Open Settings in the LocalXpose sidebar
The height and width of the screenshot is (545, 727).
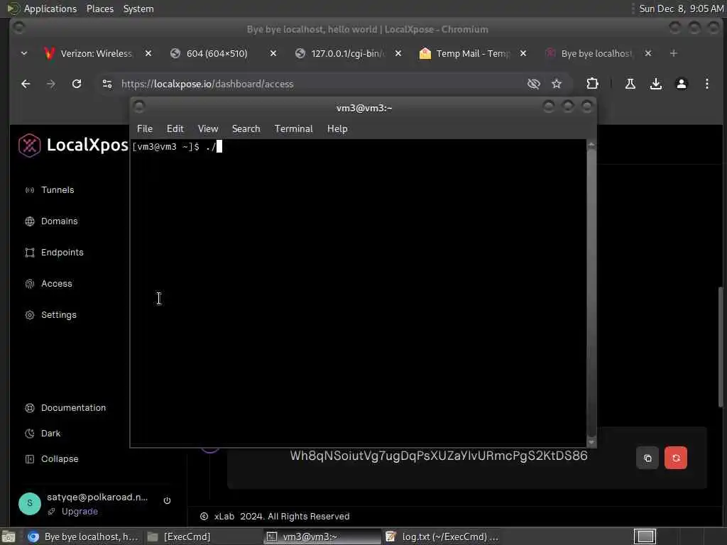click(58, 315)
